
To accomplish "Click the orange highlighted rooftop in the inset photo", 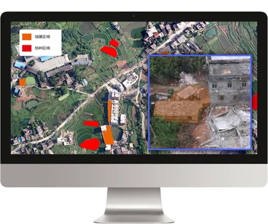I will (181, 104).
